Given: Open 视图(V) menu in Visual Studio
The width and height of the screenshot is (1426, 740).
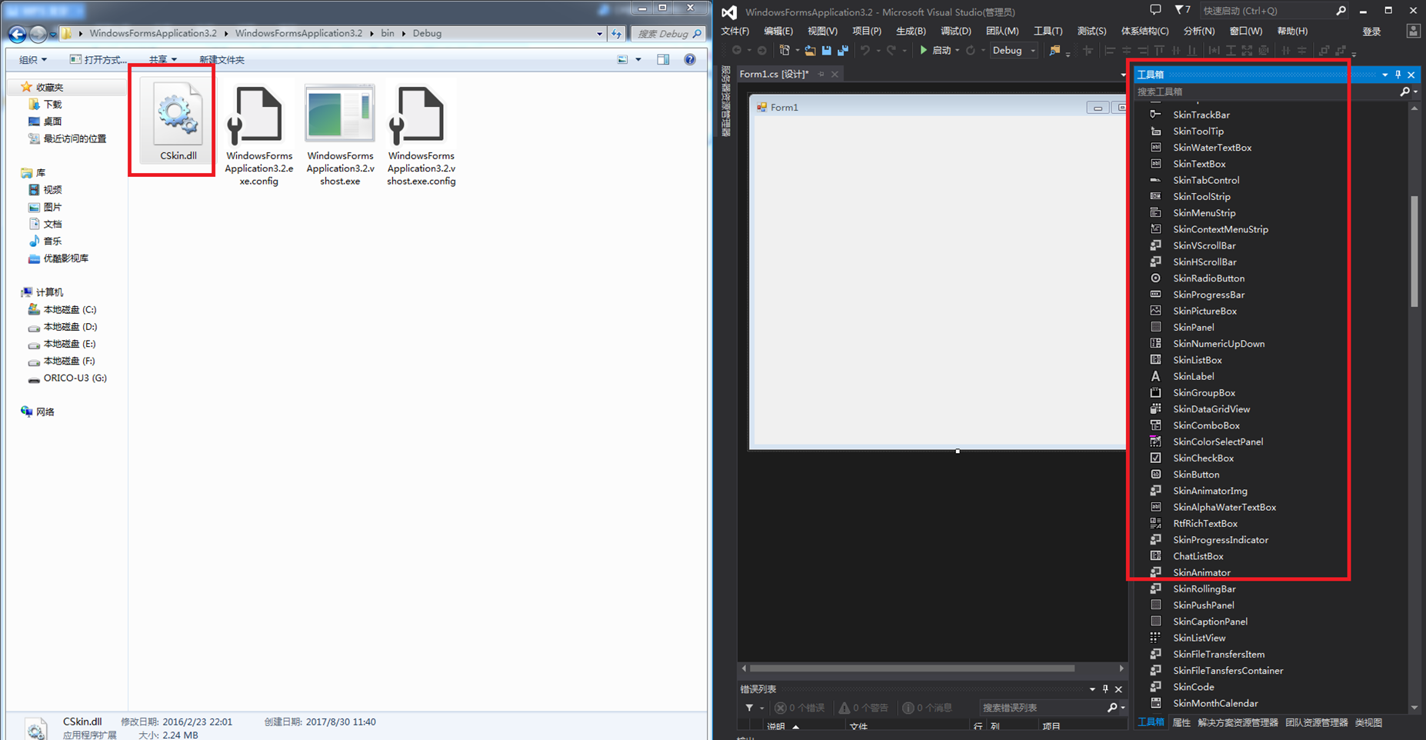Looking at the screenshot, I should [822, 31].
